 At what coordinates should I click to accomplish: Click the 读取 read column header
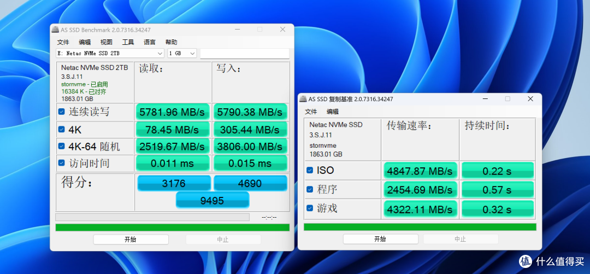pos(151,68)
